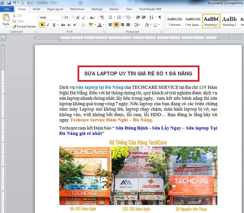This screenshot has width=244, height=213.
Task: Click Techcare Service Hàm Nghi orange link
Action: click(x=111, y=120)
